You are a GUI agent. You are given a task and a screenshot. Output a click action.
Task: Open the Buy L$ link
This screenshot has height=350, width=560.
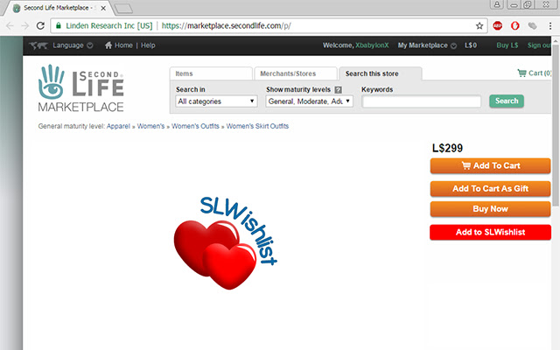point(507,45)
